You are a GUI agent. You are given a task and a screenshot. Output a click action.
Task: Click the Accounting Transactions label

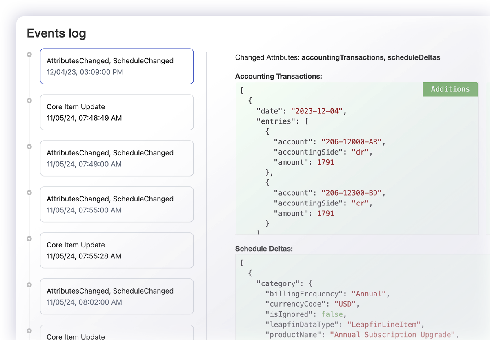[278, 76]
